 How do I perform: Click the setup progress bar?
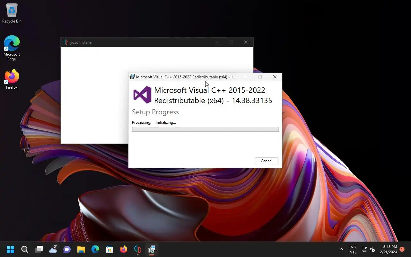205,129
